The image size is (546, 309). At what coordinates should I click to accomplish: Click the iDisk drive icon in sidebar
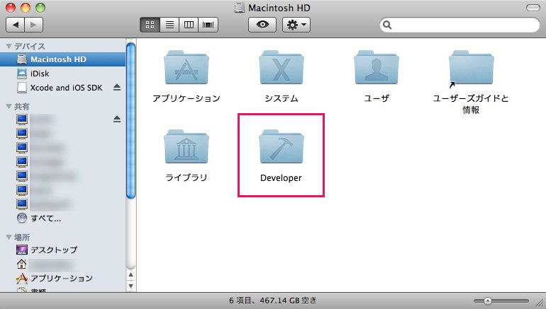pos(21,74)
